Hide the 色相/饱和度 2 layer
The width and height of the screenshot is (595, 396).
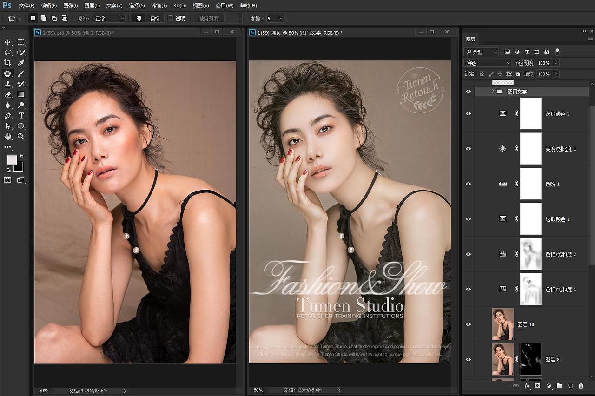(468, 254)
